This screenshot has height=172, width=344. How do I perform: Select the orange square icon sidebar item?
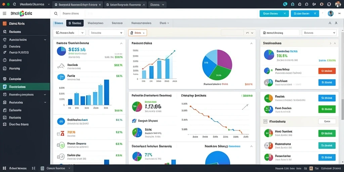point(5,24)
